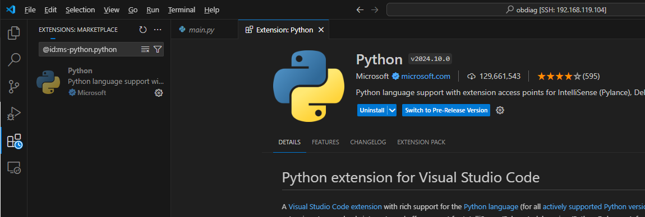The width and height of the screenshot is (645, 217).
Task: Click the manage gear beside Pre-Release button
Action: tap(500, 110)
